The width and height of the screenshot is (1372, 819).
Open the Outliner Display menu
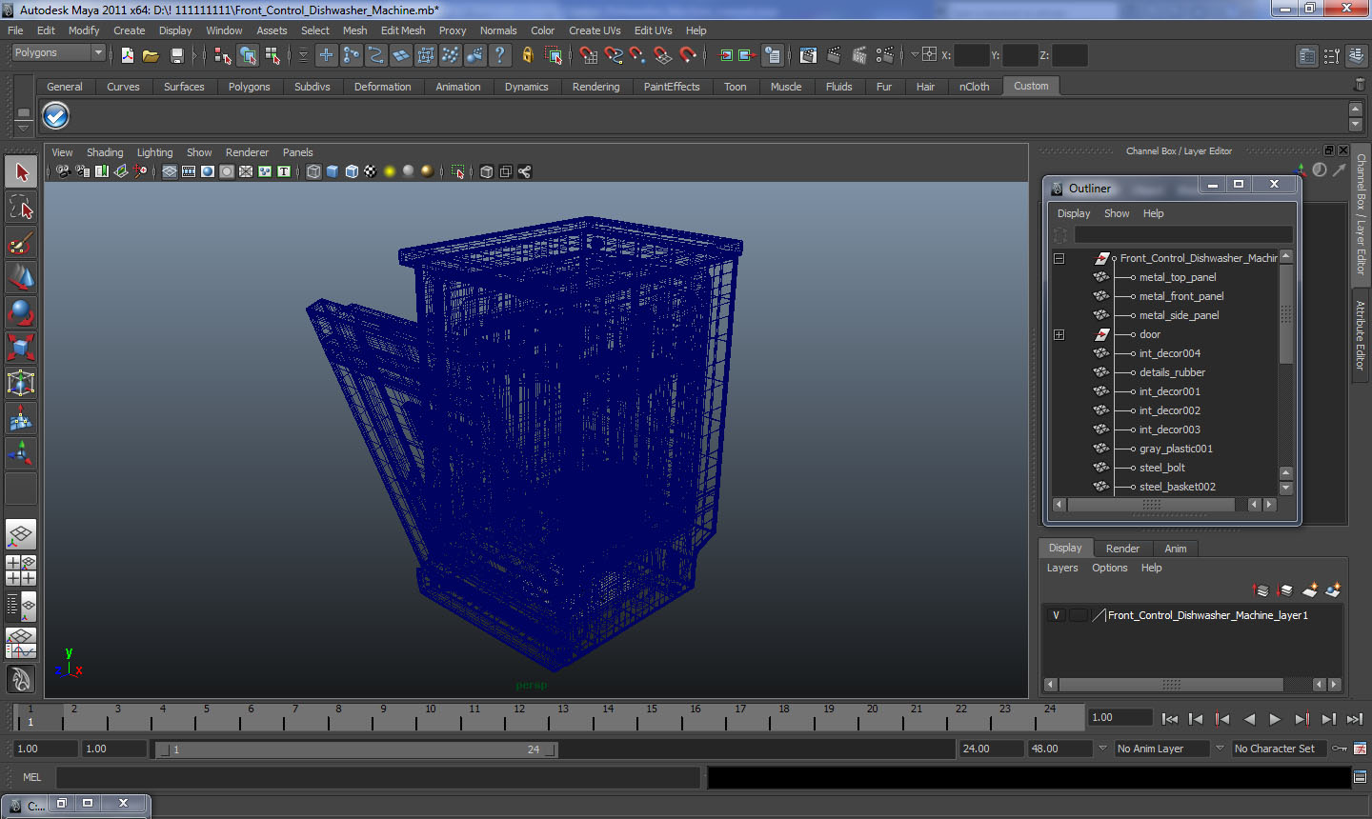pyautogui.click(x=1074, y=213)
